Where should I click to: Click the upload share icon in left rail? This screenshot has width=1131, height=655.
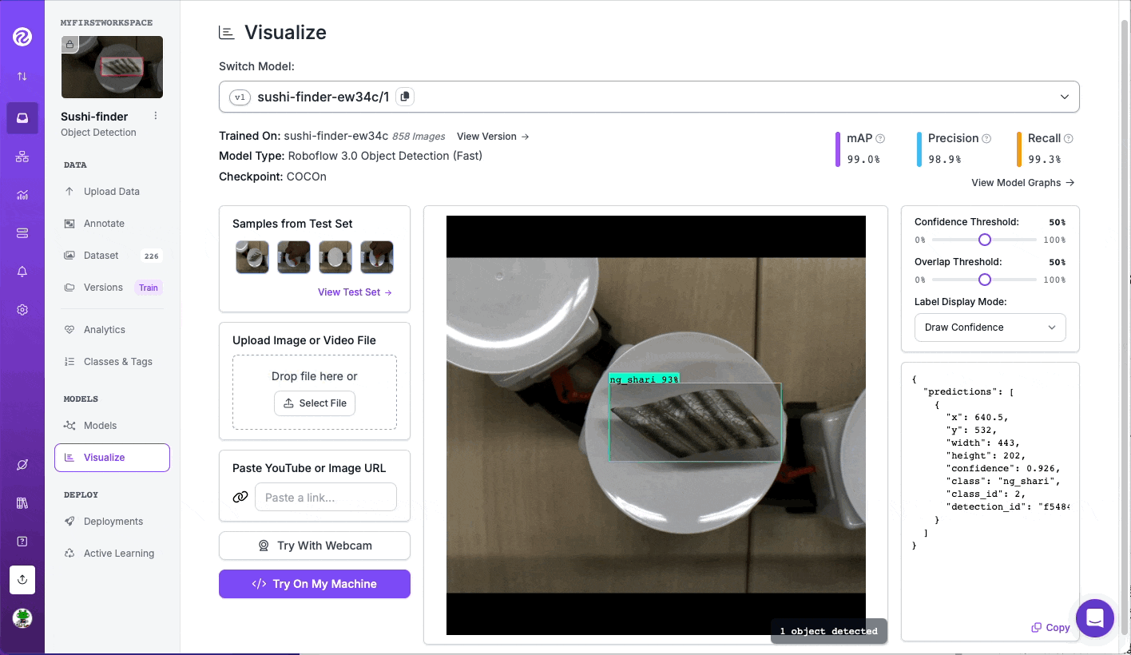tap(22, 580)
